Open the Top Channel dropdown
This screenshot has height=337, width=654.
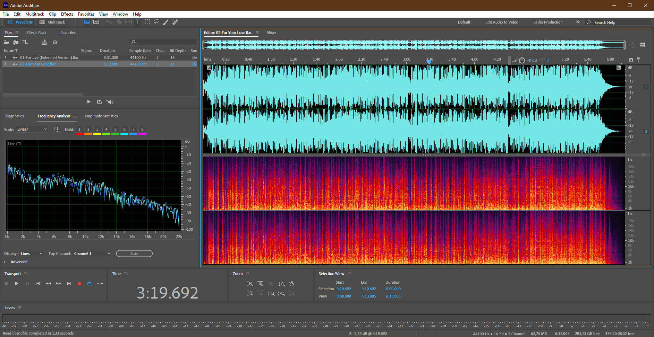pos(92,254)
